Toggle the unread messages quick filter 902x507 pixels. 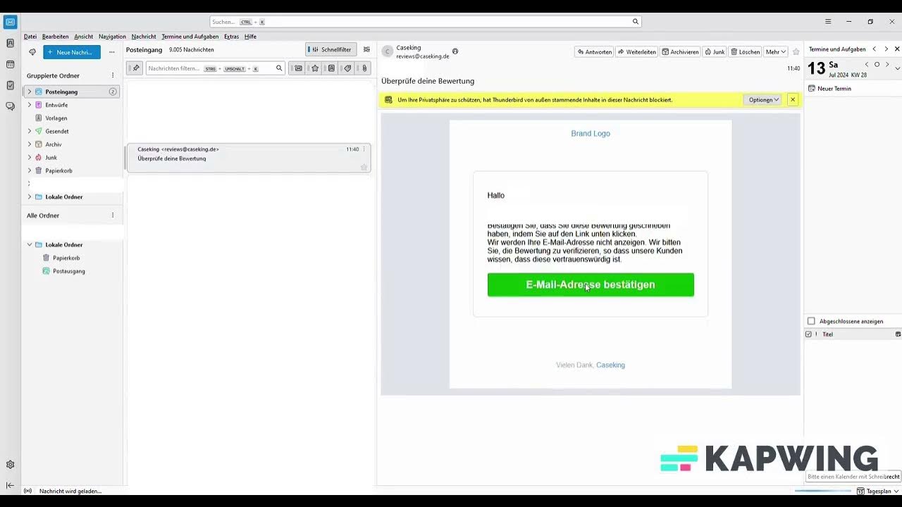point(298,68)
